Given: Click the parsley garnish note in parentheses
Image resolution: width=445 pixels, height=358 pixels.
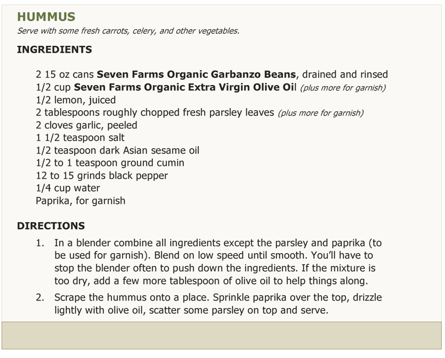Looking at the screenshot, I should coord(321,113).
